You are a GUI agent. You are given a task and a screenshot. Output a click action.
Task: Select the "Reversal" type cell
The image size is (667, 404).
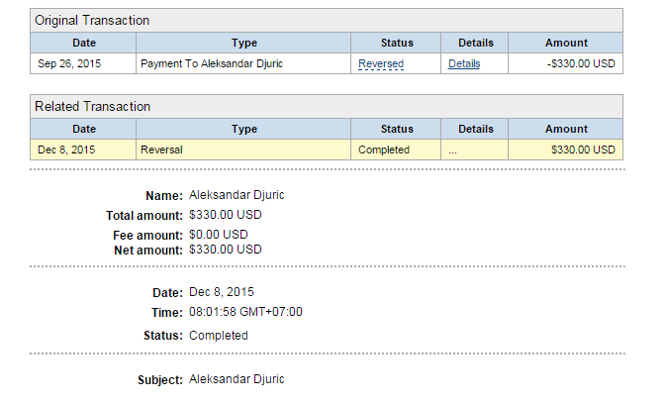[162, 150]
